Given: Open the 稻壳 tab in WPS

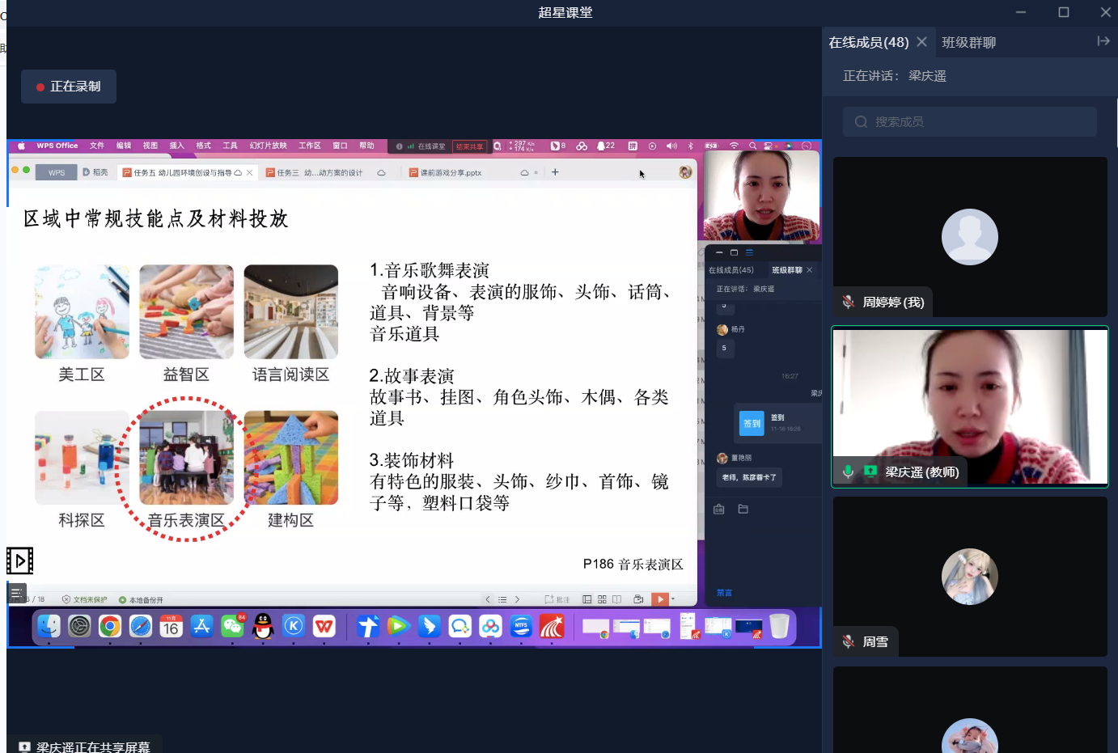Looking at the screenshot, I should [95, 172].
